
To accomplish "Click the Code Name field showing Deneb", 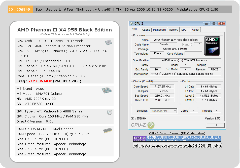I will 163,44.
